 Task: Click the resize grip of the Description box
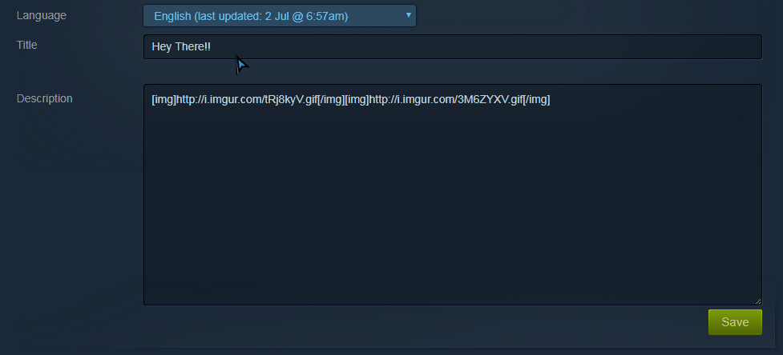[758, 301]
